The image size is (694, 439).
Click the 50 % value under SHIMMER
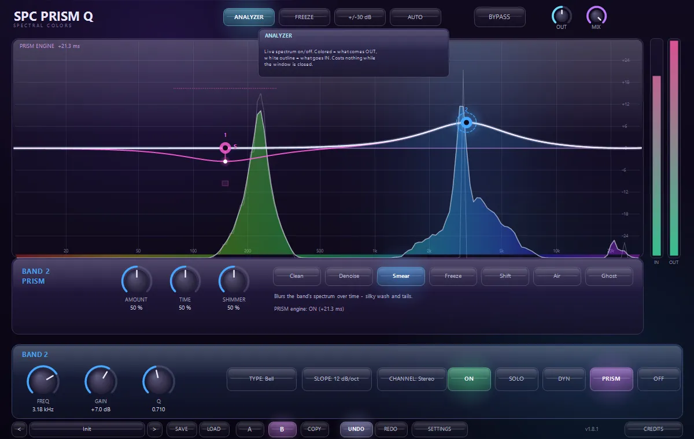234,308
